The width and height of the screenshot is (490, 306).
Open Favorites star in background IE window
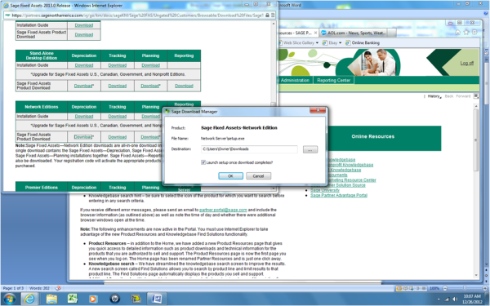pyautogui.click(x=466, y=32)
